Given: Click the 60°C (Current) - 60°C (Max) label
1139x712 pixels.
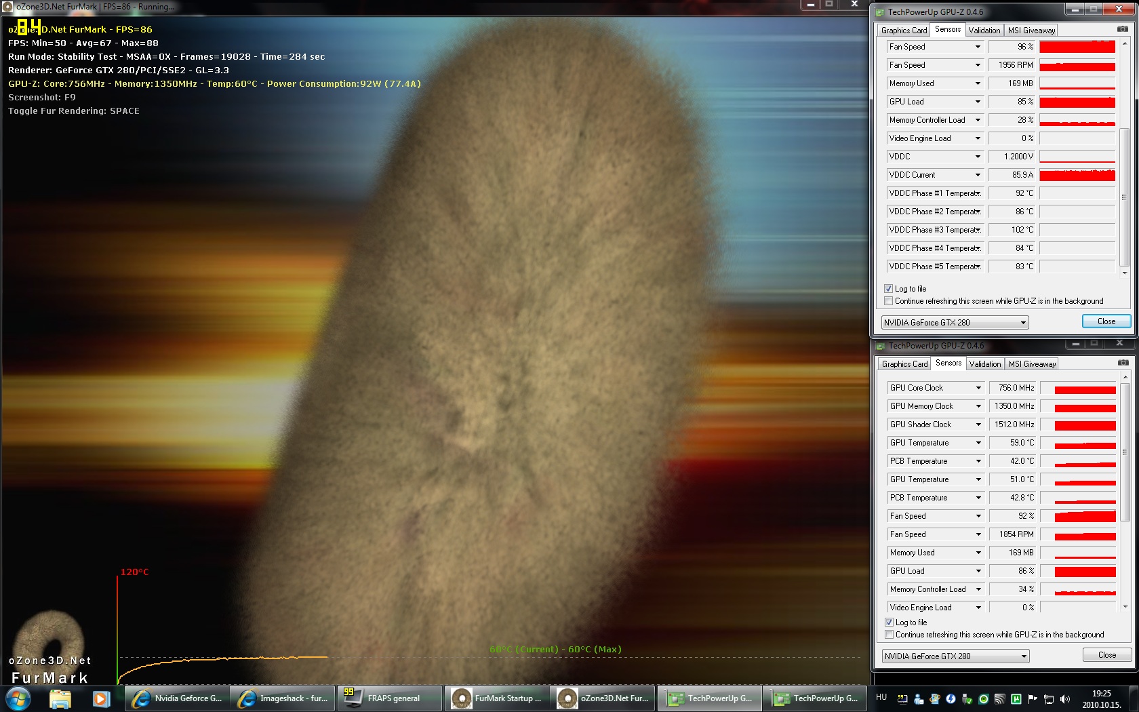Looking at the screenshot, I should pos(555,649).
